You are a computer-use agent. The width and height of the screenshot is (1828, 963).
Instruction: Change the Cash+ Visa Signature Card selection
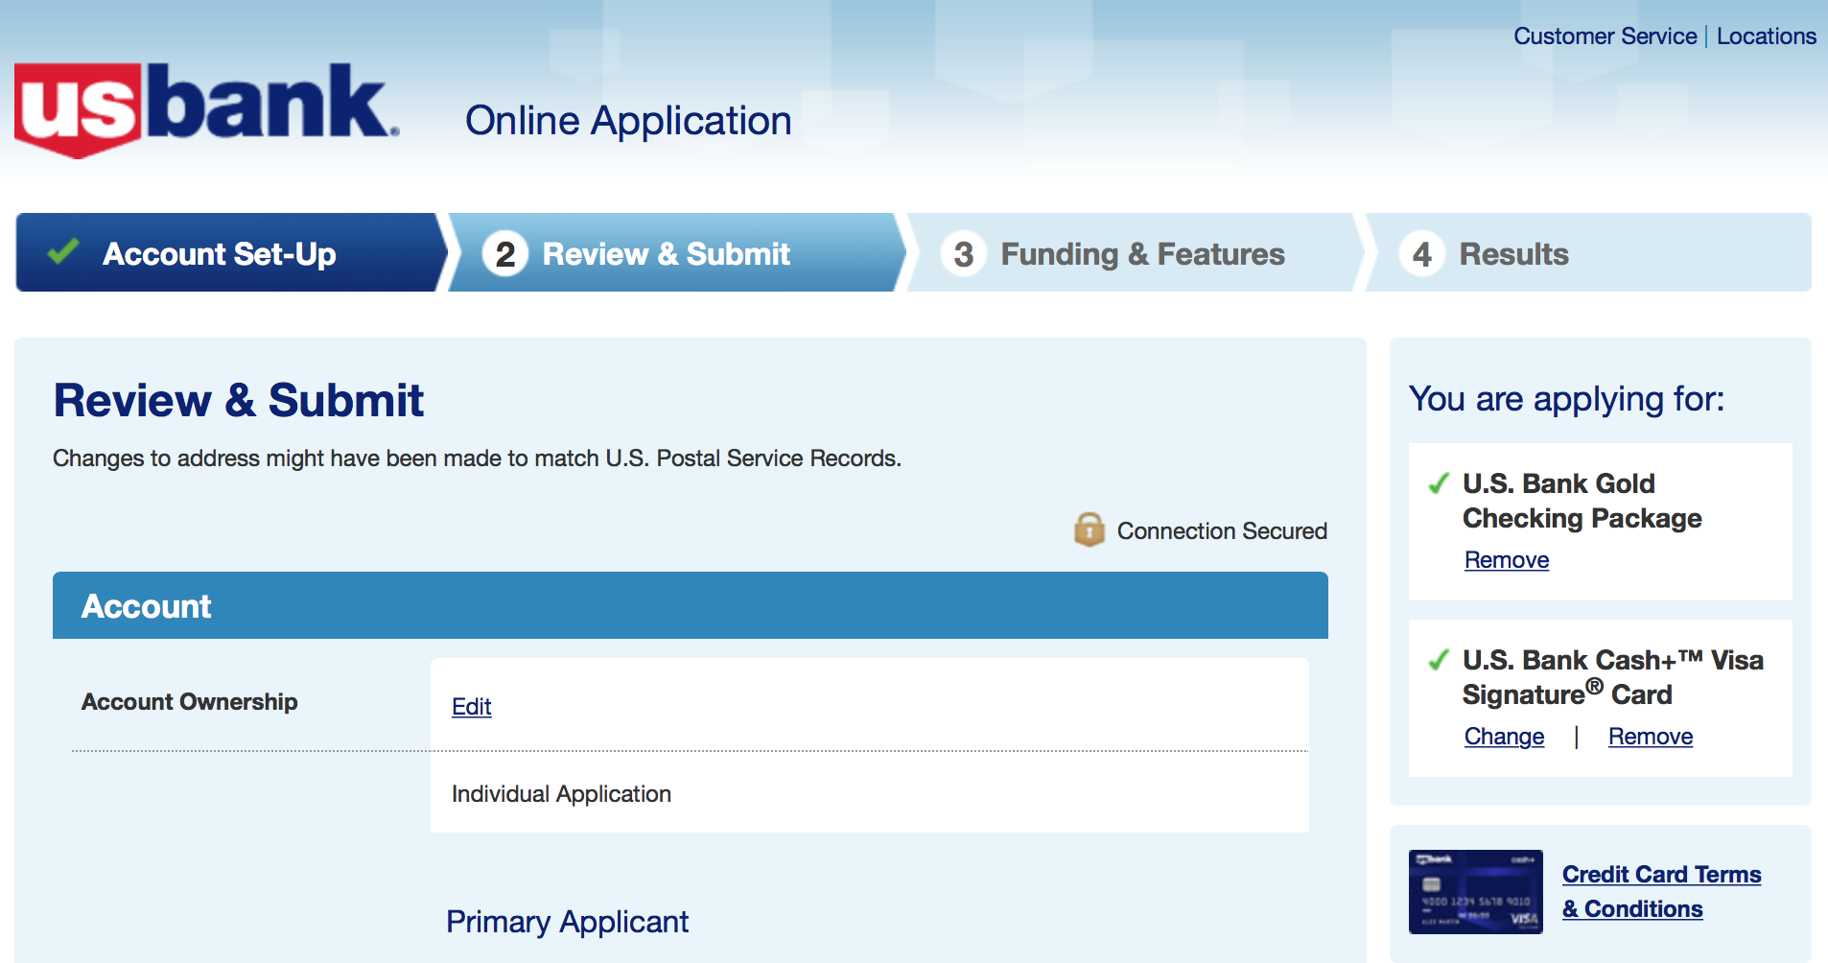[1504, 737]
